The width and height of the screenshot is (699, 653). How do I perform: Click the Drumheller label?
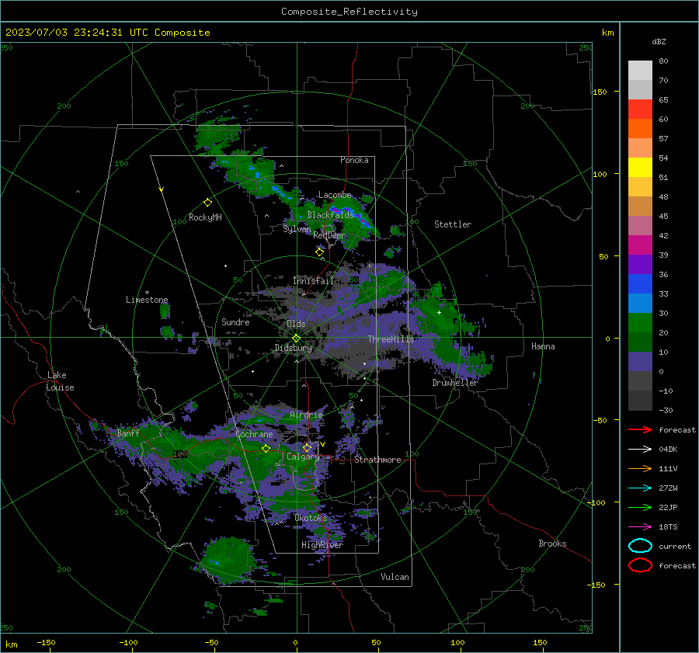(x=455, y=383)
